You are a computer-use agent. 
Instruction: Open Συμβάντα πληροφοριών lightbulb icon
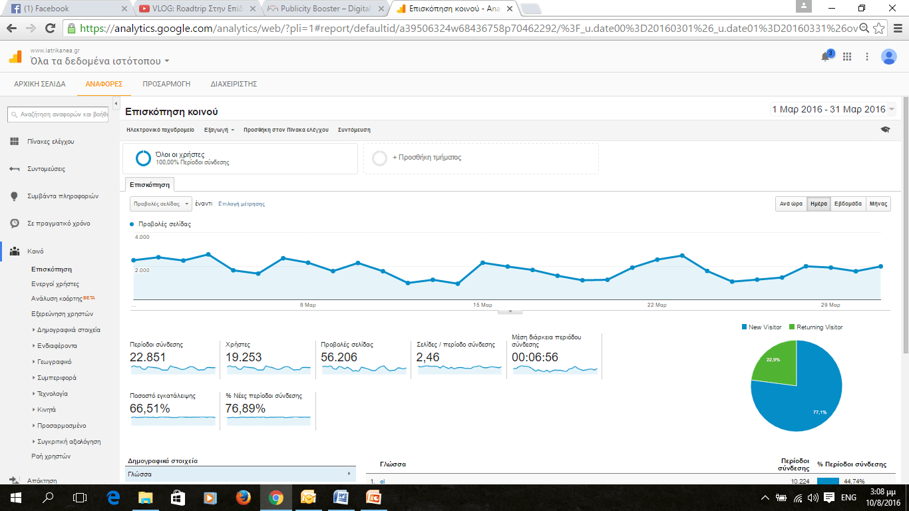[x=15, y=196]
